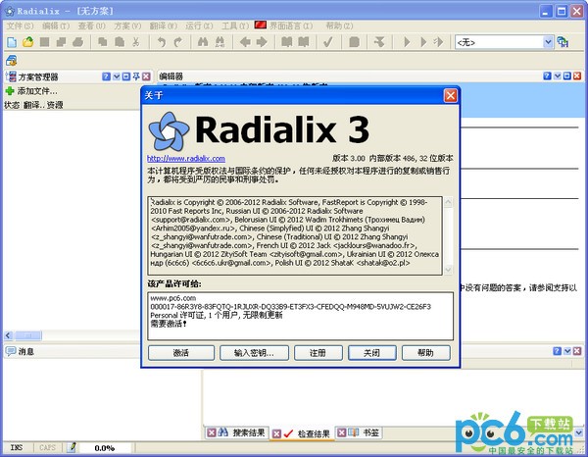Click the 资源 column header

point(55,105)
